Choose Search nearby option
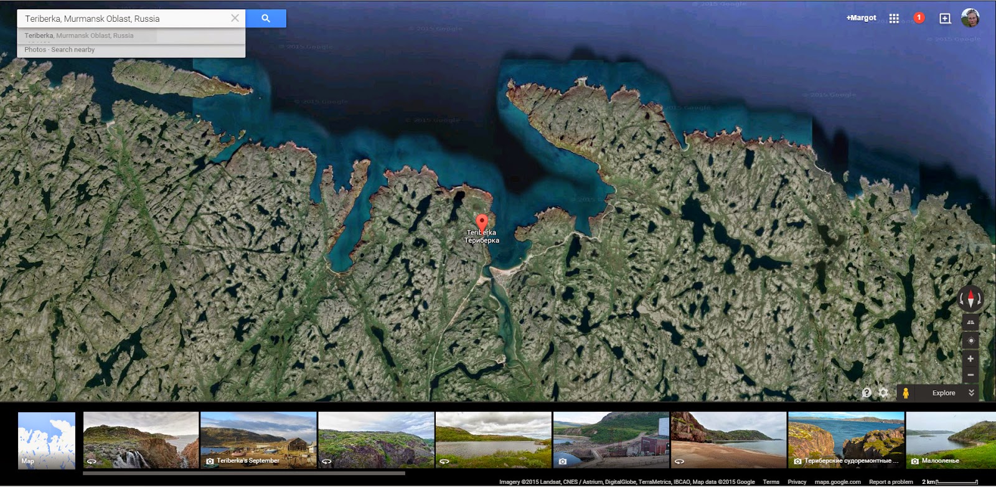 tap(73, 50)
